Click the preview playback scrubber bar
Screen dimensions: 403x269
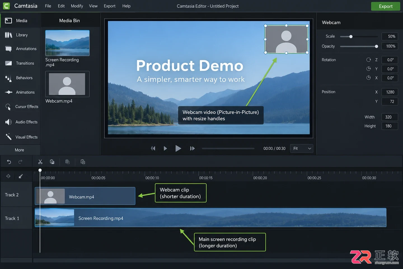click(x=228, y=149)
